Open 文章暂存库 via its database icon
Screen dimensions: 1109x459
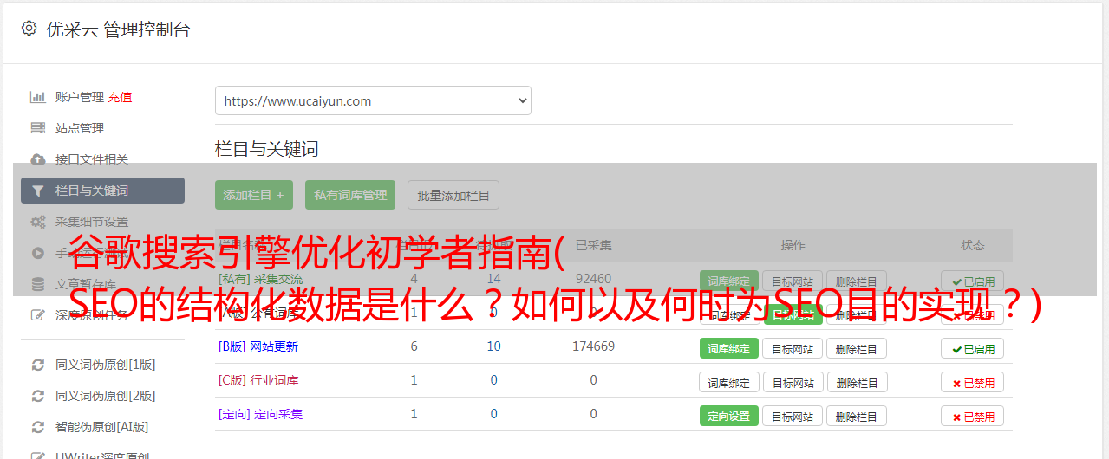pyautogui.click(x=38, y=284)
